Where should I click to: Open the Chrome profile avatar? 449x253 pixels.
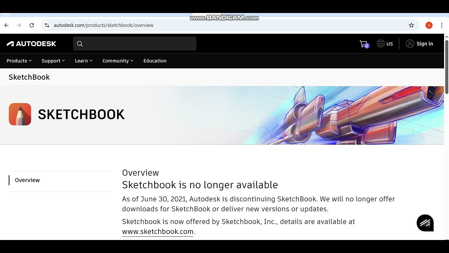tap(429, 25)
